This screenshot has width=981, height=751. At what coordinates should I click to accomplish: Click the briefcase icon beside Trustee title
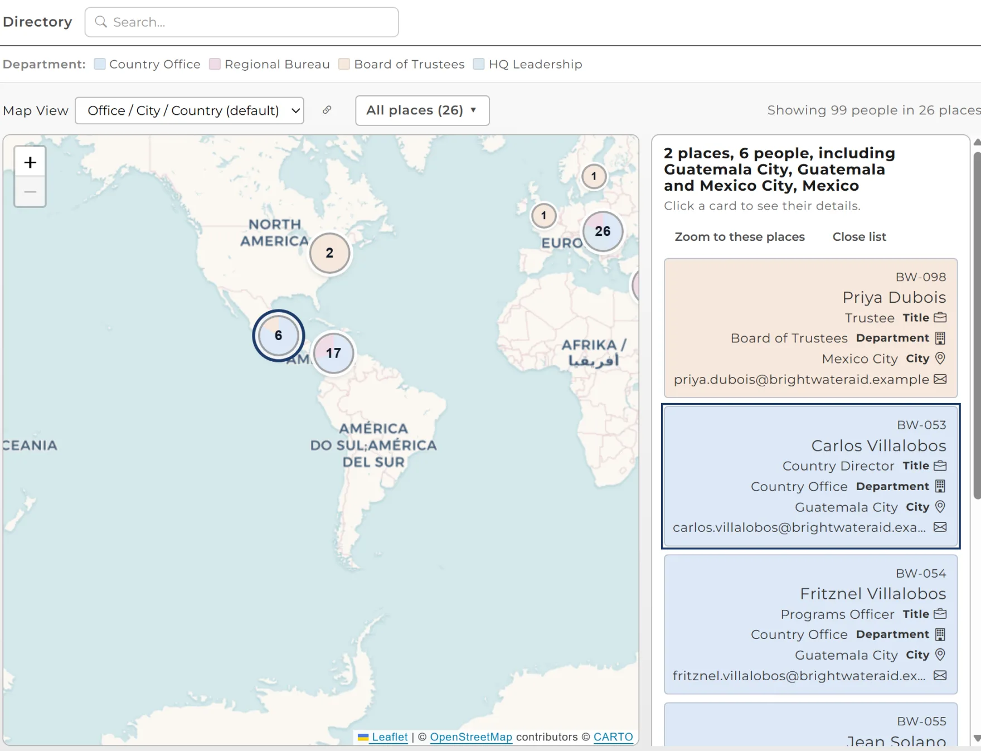click(x=940, y=317)
